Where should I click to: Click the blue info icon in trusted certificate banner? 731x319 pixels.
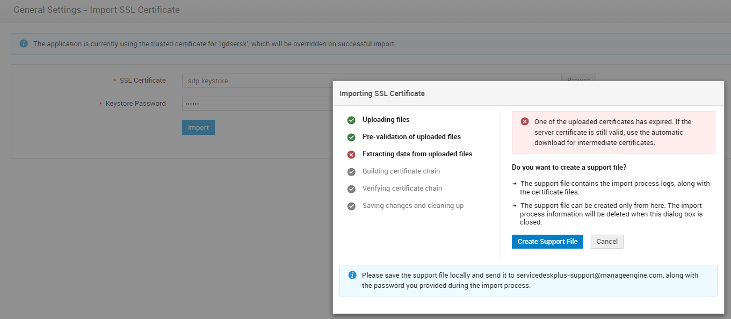tap(24, 44)
